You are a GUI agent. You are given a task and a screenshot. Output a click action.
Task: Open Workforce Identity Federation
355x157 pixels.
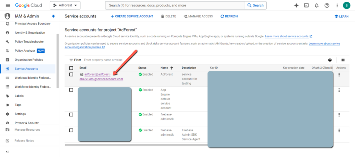pos(33,87)
